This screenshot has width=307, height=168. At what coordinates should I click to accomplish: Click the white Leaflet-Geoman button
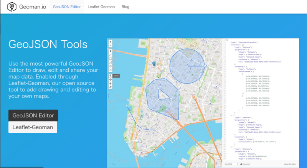point(33,127)
